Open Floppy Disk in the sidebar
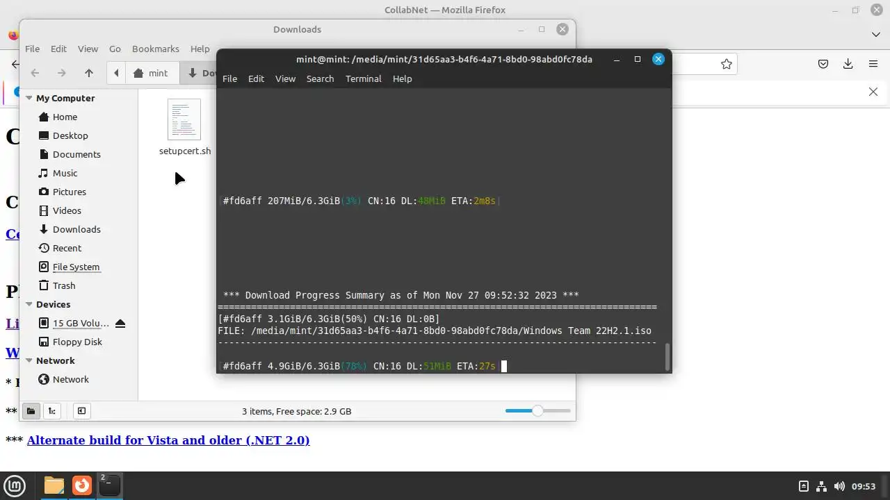Viewport: 890px width, 500px height. 77,342
